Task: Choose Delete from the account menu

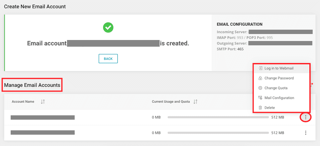Action: pyautogui.click(x=270, y=108)
